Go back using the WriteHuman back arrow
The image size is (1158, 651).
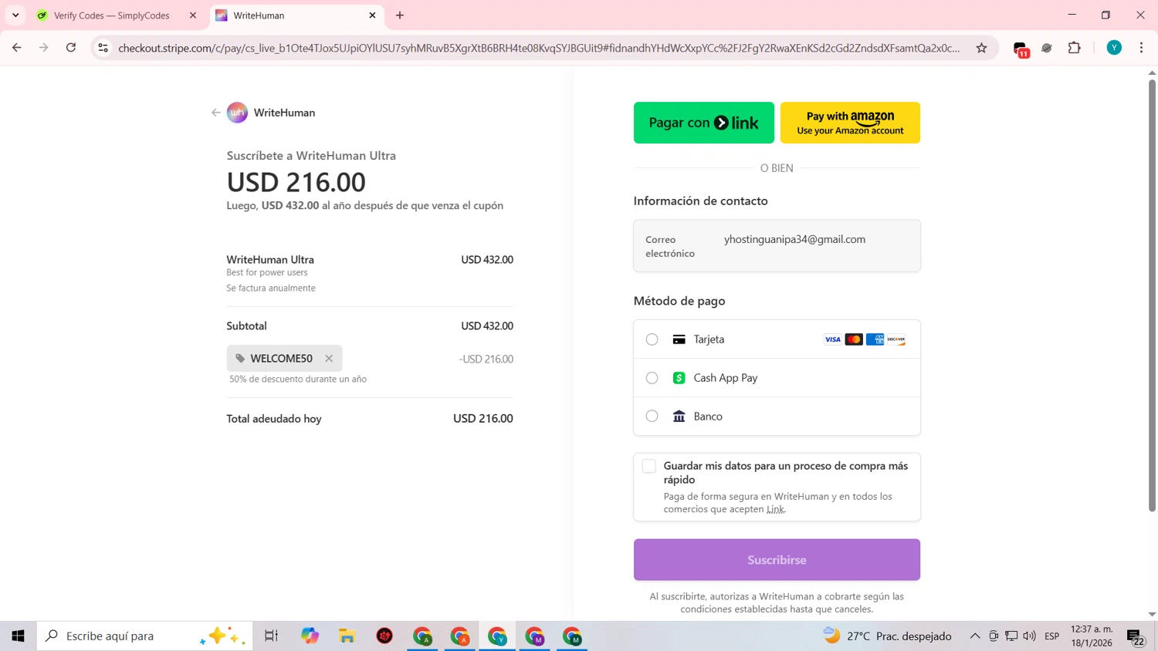tap(216, 113)
